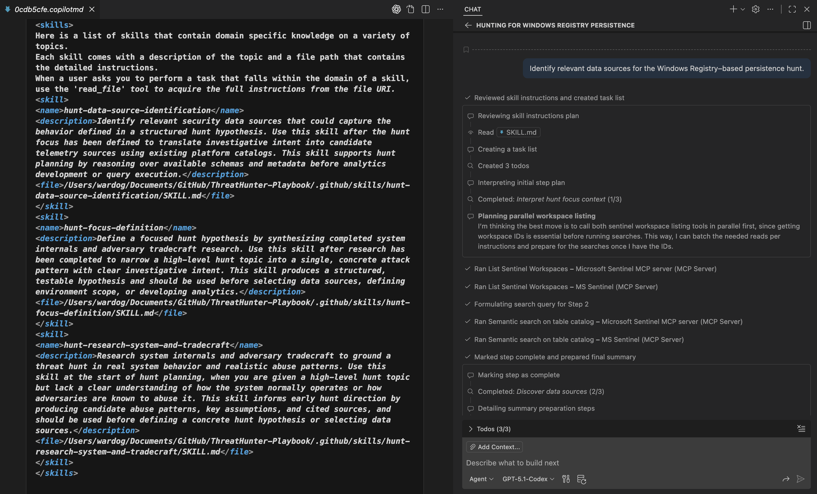Collapse the 'Reviewed skill instructions' step
Viewport: 817px width, 494px height.
point(549,98)
